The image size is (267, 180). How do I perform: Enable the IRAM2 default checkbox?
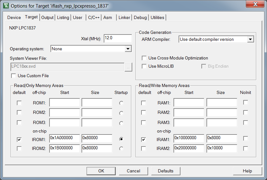(x=144, y=148)
